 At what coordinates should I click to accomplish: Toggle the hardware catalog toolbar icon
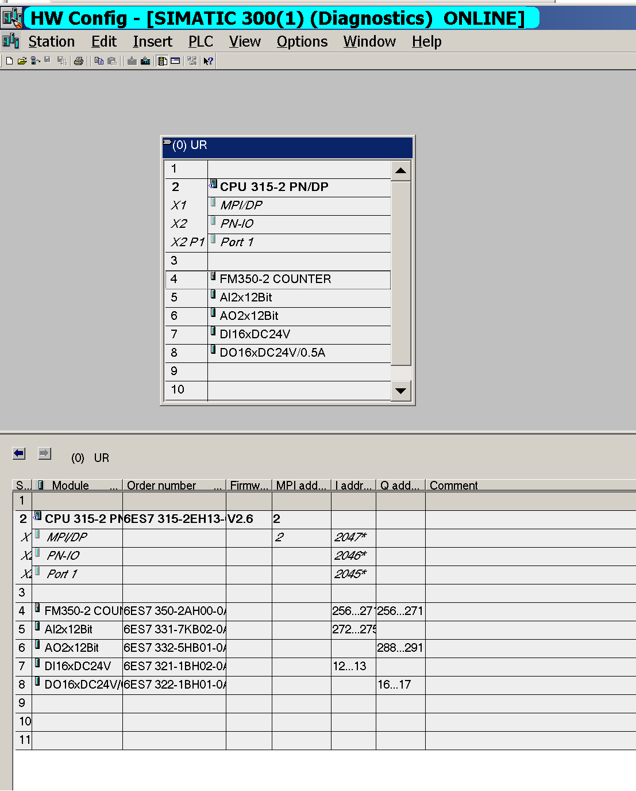[163, 61]
